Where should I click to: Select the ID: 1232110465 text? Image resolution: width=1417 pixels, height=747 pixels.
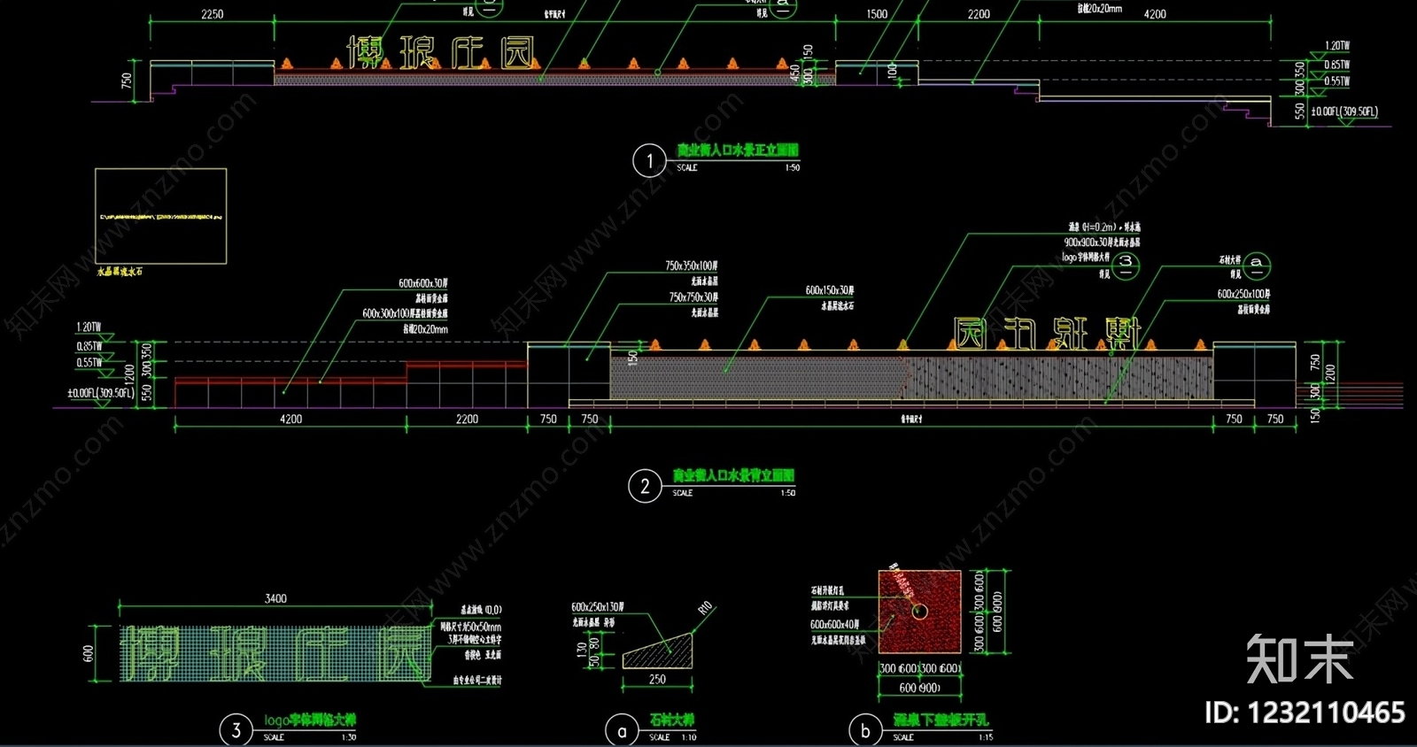click(x=1305, y=712)
